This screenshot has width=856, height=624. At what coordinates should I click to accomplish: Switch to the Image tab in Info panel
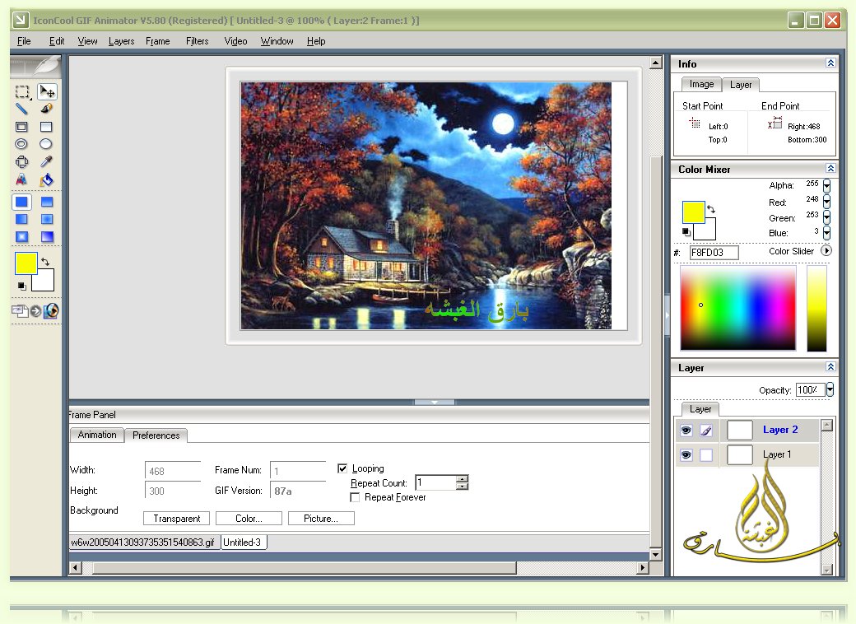701,84
